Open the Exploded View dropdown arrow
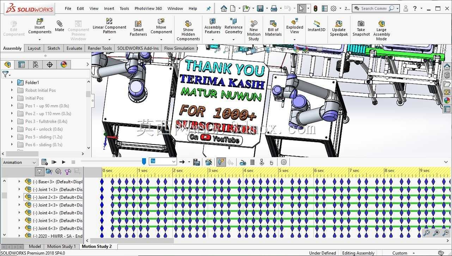The height and width of the screenshot is (256, 452). 295,39
